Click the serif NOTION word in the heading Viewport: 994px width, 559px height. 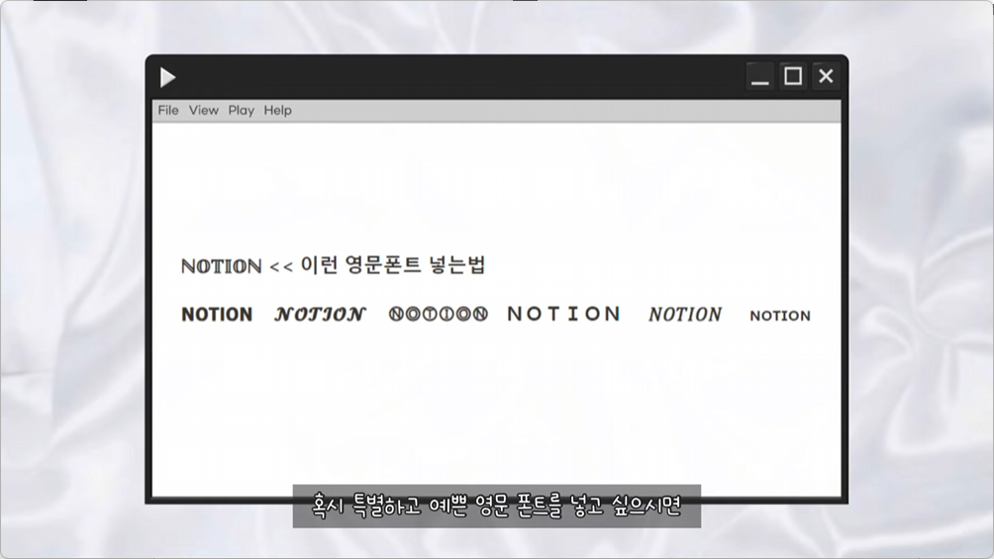coord(221,266)
